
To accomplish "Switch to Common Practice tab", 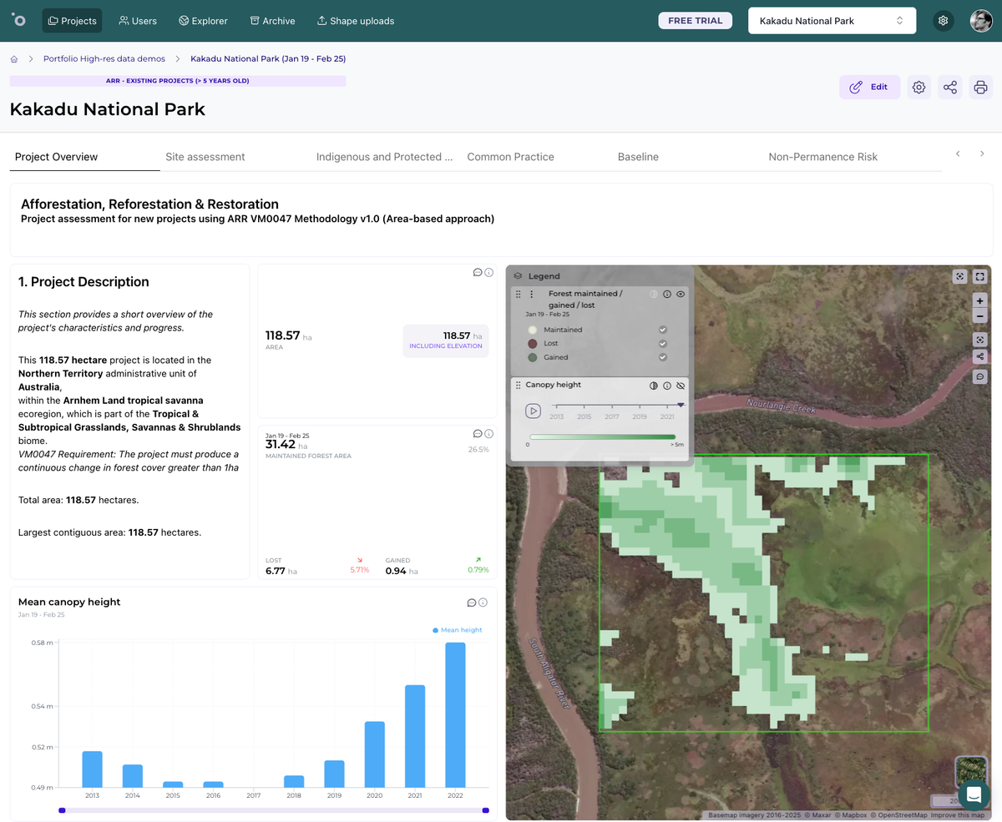I will point(510,157).
